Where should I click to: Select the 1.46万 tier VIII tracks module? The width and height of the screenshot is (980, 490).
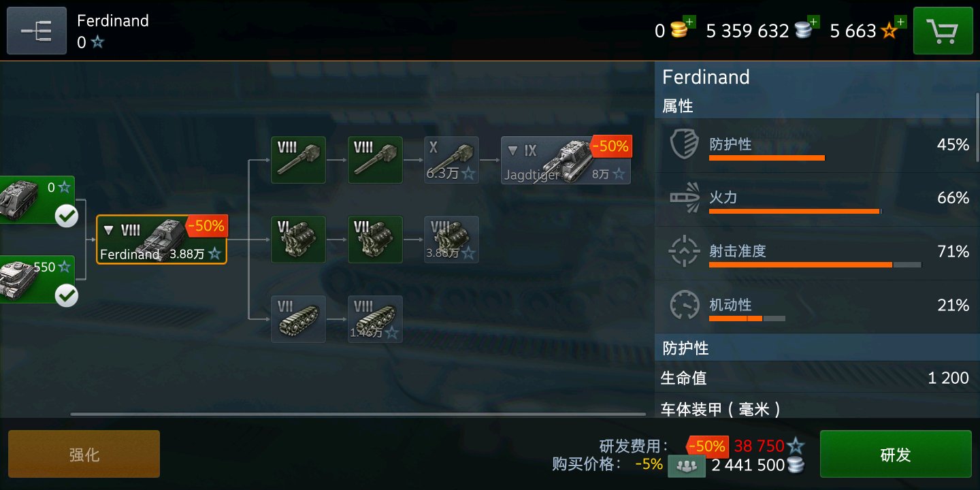(x=375, y=319)
